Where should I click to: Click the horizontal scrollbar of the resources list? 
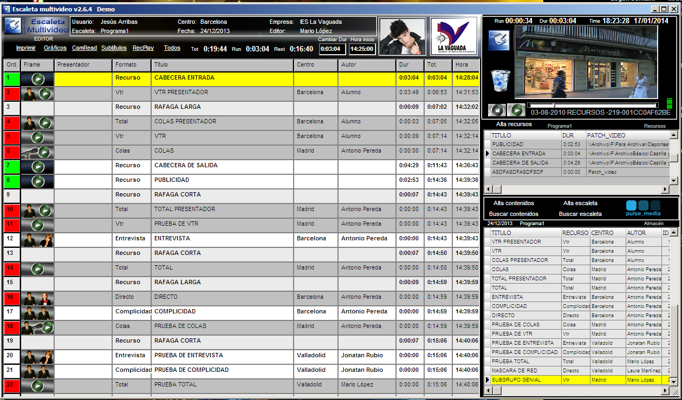577,189
